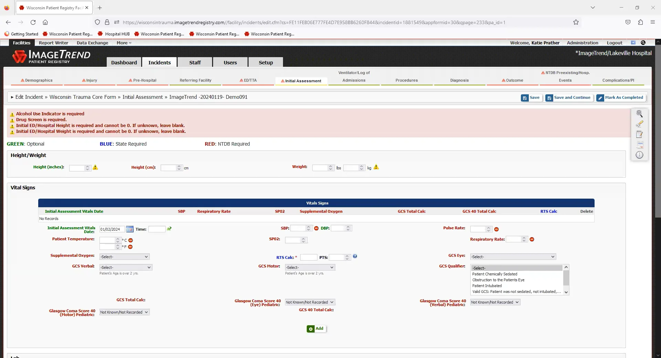Open GCS Eye dropdown
This screenshot has width=661, height=358.
[513, 257]
